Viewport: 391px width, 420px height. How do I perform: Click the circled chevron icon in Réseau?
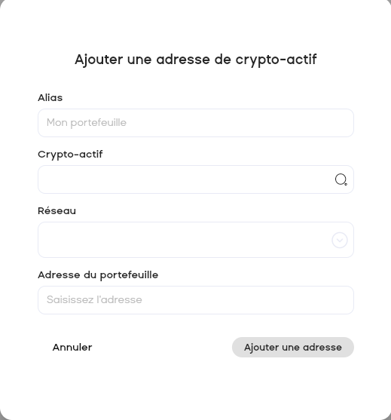(340, 240)
